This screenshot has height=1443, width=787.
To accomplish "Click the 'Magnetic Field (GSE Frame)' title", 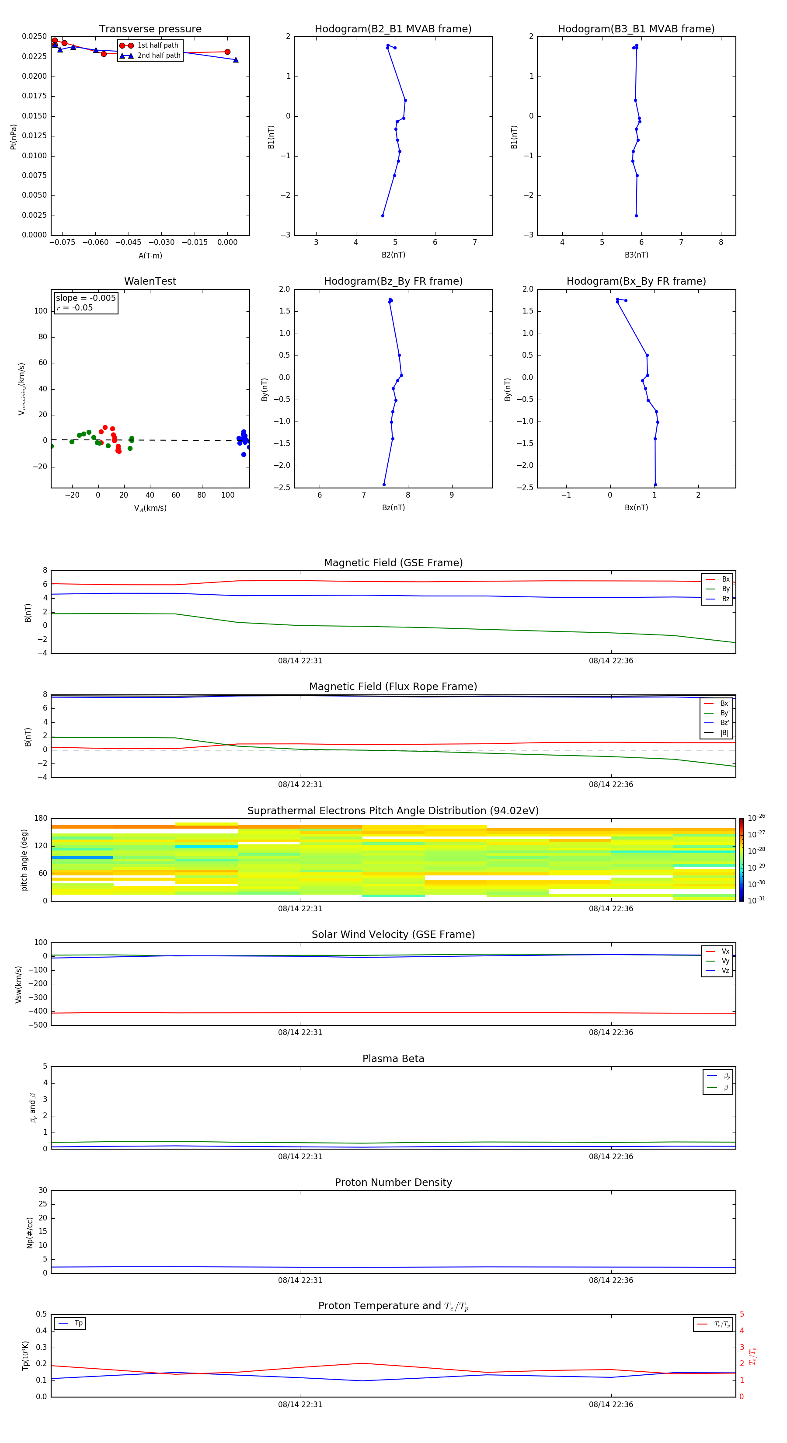I will (x=393, y=563).
